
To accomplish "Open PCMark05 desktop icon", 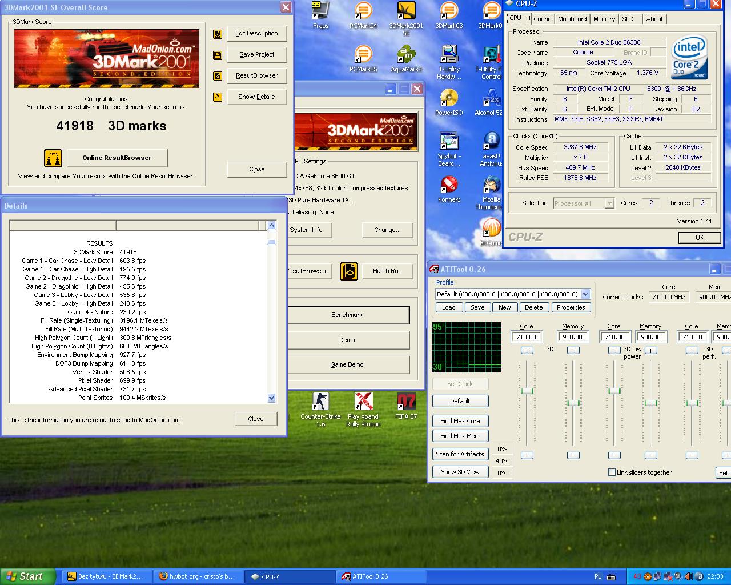I will pos(363,58).
